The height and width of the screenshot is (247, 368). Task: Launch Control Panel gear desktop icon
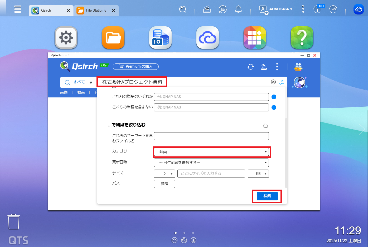pos(66,38)
